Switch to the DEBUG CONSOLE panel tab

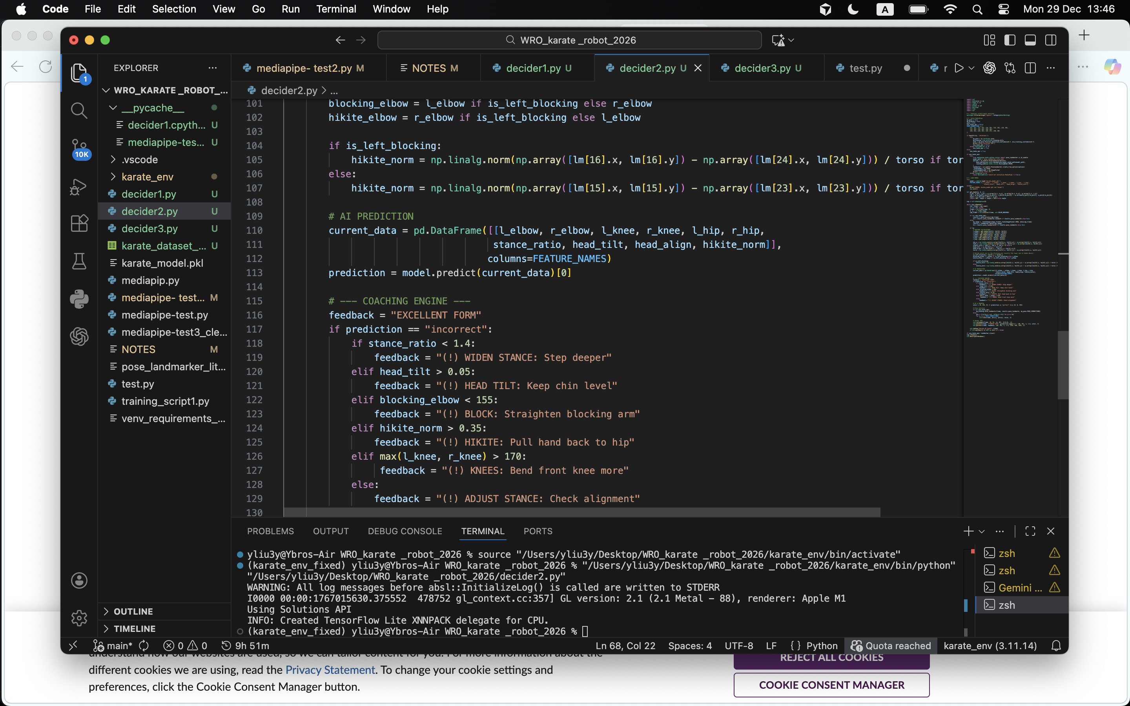[405, 531]
